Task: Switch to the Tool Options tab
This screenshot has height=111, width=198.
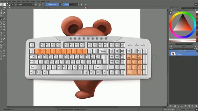Action: (x=189, y=44)
